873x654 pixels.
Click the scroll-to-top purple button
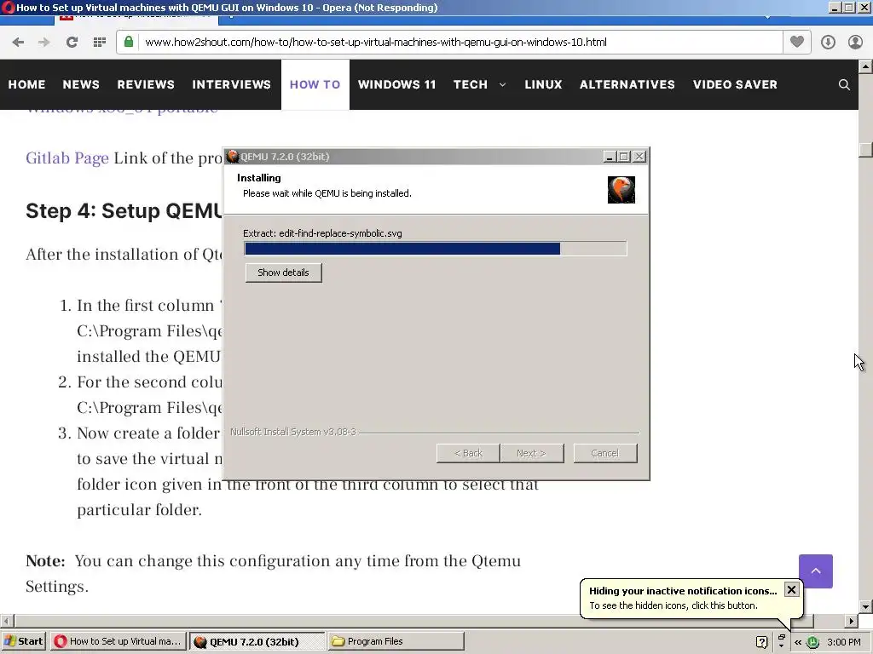[x=816, y=571]
